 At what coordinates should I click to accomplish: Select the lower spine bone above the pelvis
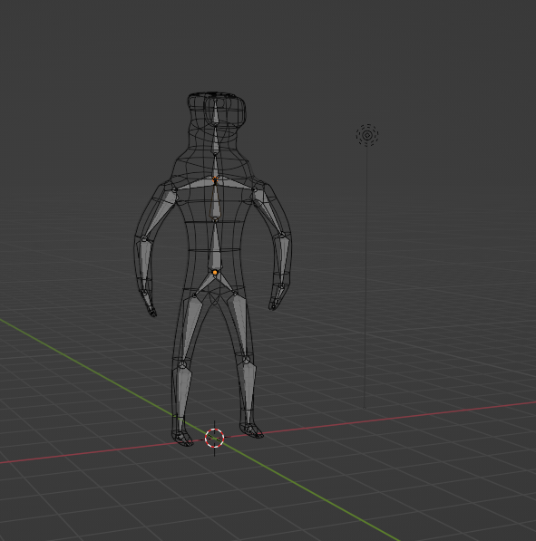pos(215,246)
